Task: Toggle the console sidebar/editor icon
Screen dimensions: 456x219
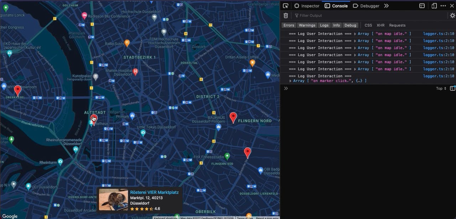Action: coord(452,89)
